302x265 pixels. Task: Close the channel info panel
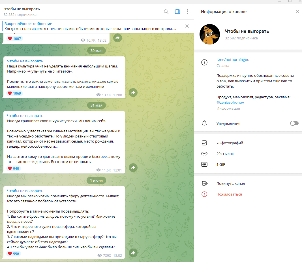coord(297,12)
